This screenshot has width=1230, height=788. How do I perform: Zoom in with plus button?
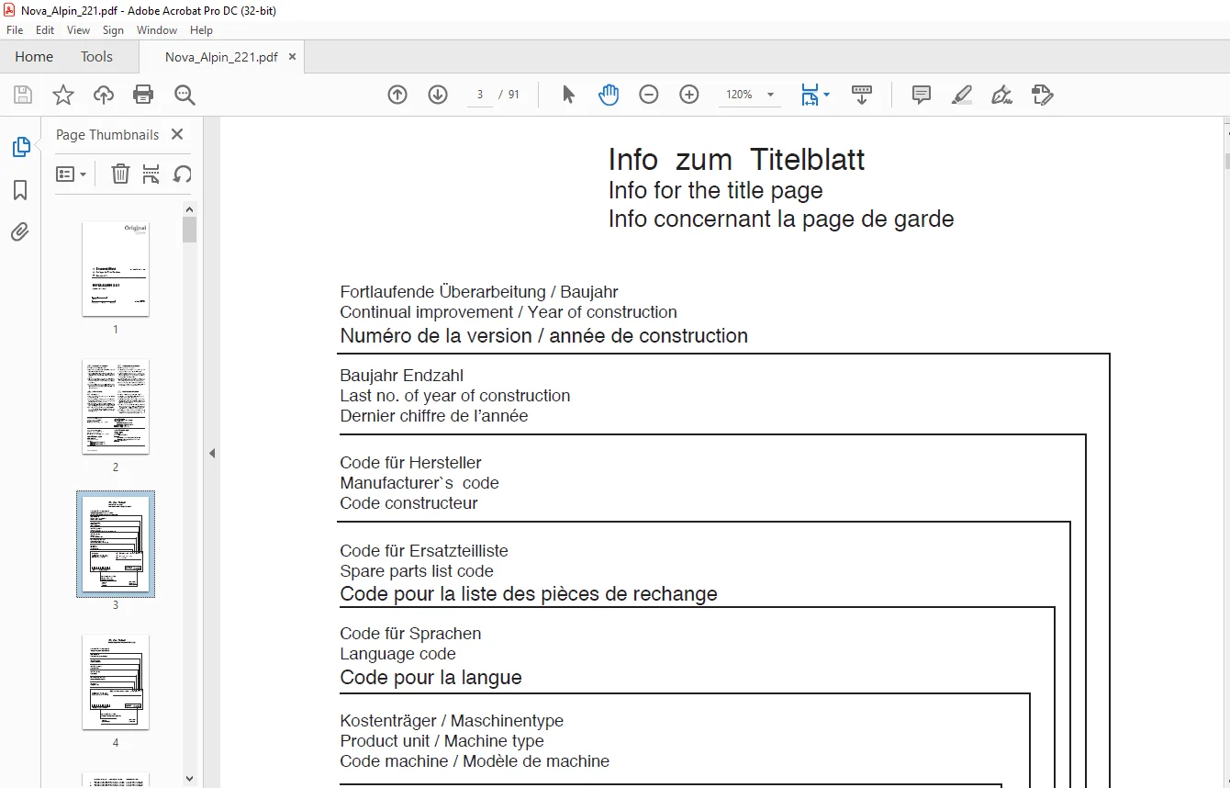tap(689, 95)
